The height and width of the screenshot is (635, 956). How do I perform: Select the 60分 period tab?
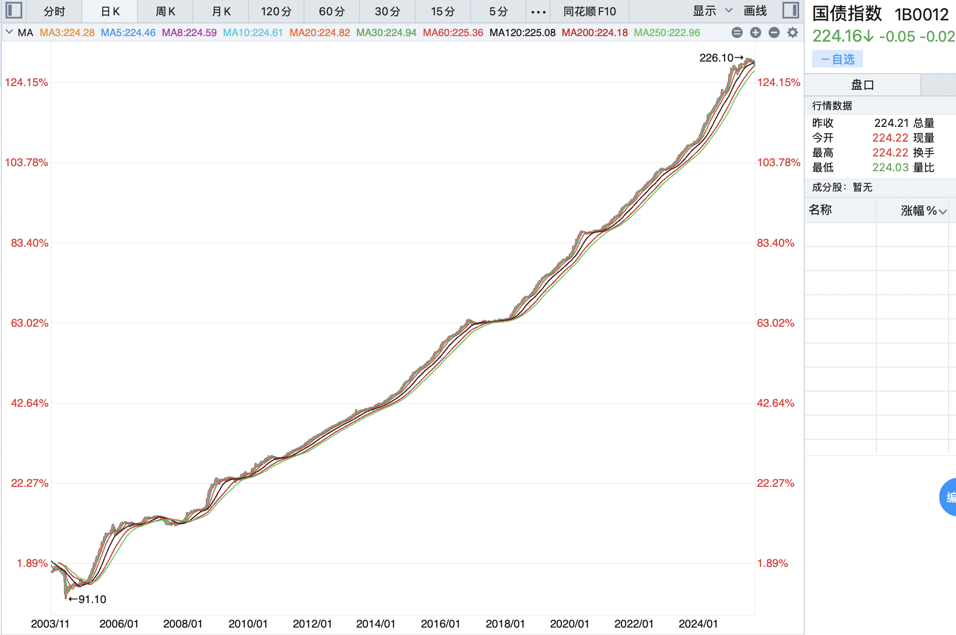click(x=332, y=12)
